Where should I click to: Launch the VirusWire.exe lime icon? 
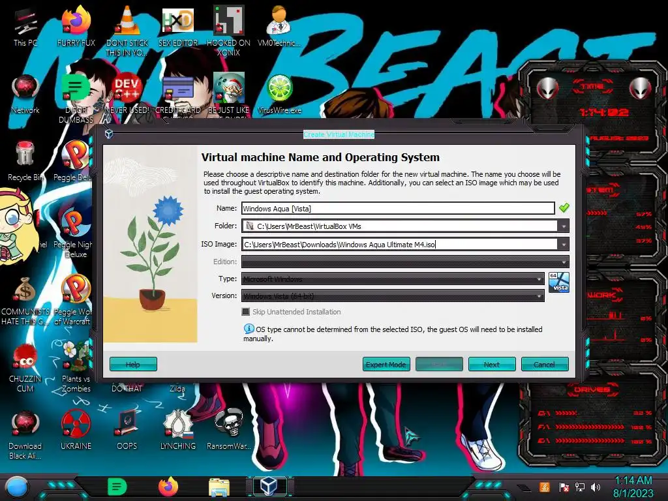[x=279, y=94]
